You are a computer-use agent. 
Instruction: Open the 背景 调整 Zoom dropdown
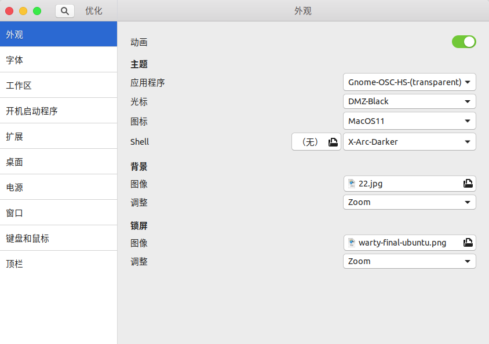409,202
